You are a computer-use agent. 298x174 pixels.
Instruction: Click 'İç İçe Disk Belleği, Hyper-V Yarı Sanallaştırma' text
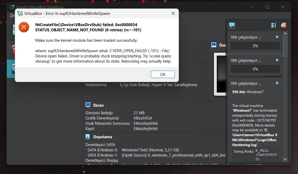coord(159,85)
